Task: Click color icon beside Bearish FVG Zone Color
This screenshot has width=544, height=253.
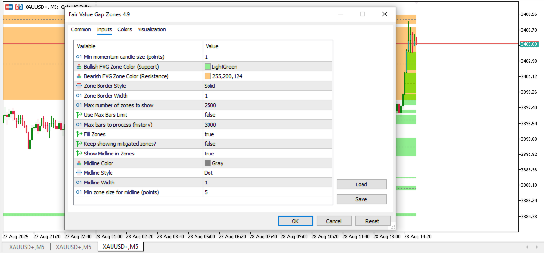Action: coord(79,76)
